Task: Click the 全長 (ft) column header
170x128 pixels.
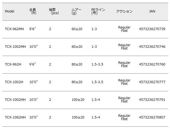Action: tap(33, 11)
